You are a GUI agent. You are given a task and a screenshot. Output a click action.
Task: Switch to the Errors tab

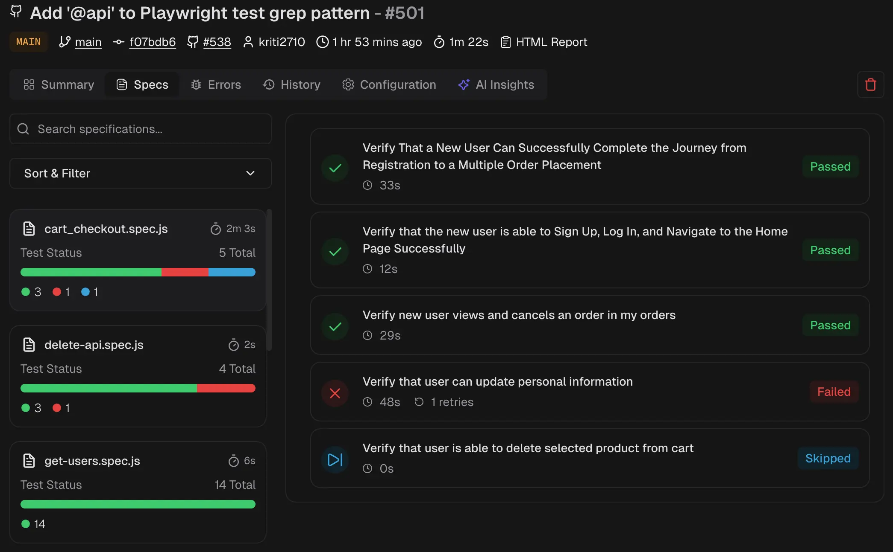pyautogui.click(x=216, y=84)
